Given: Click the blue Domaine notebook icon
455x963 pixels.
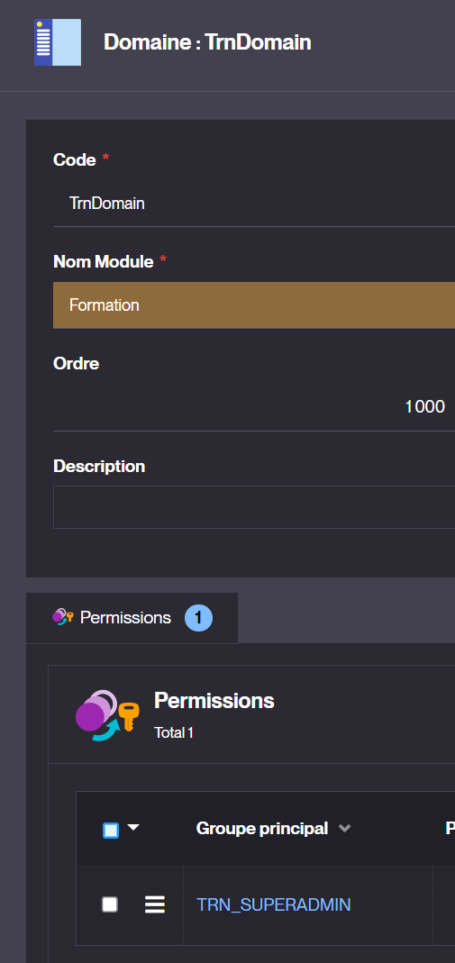Looking at the screenshot, I should [x=58, y=42].
